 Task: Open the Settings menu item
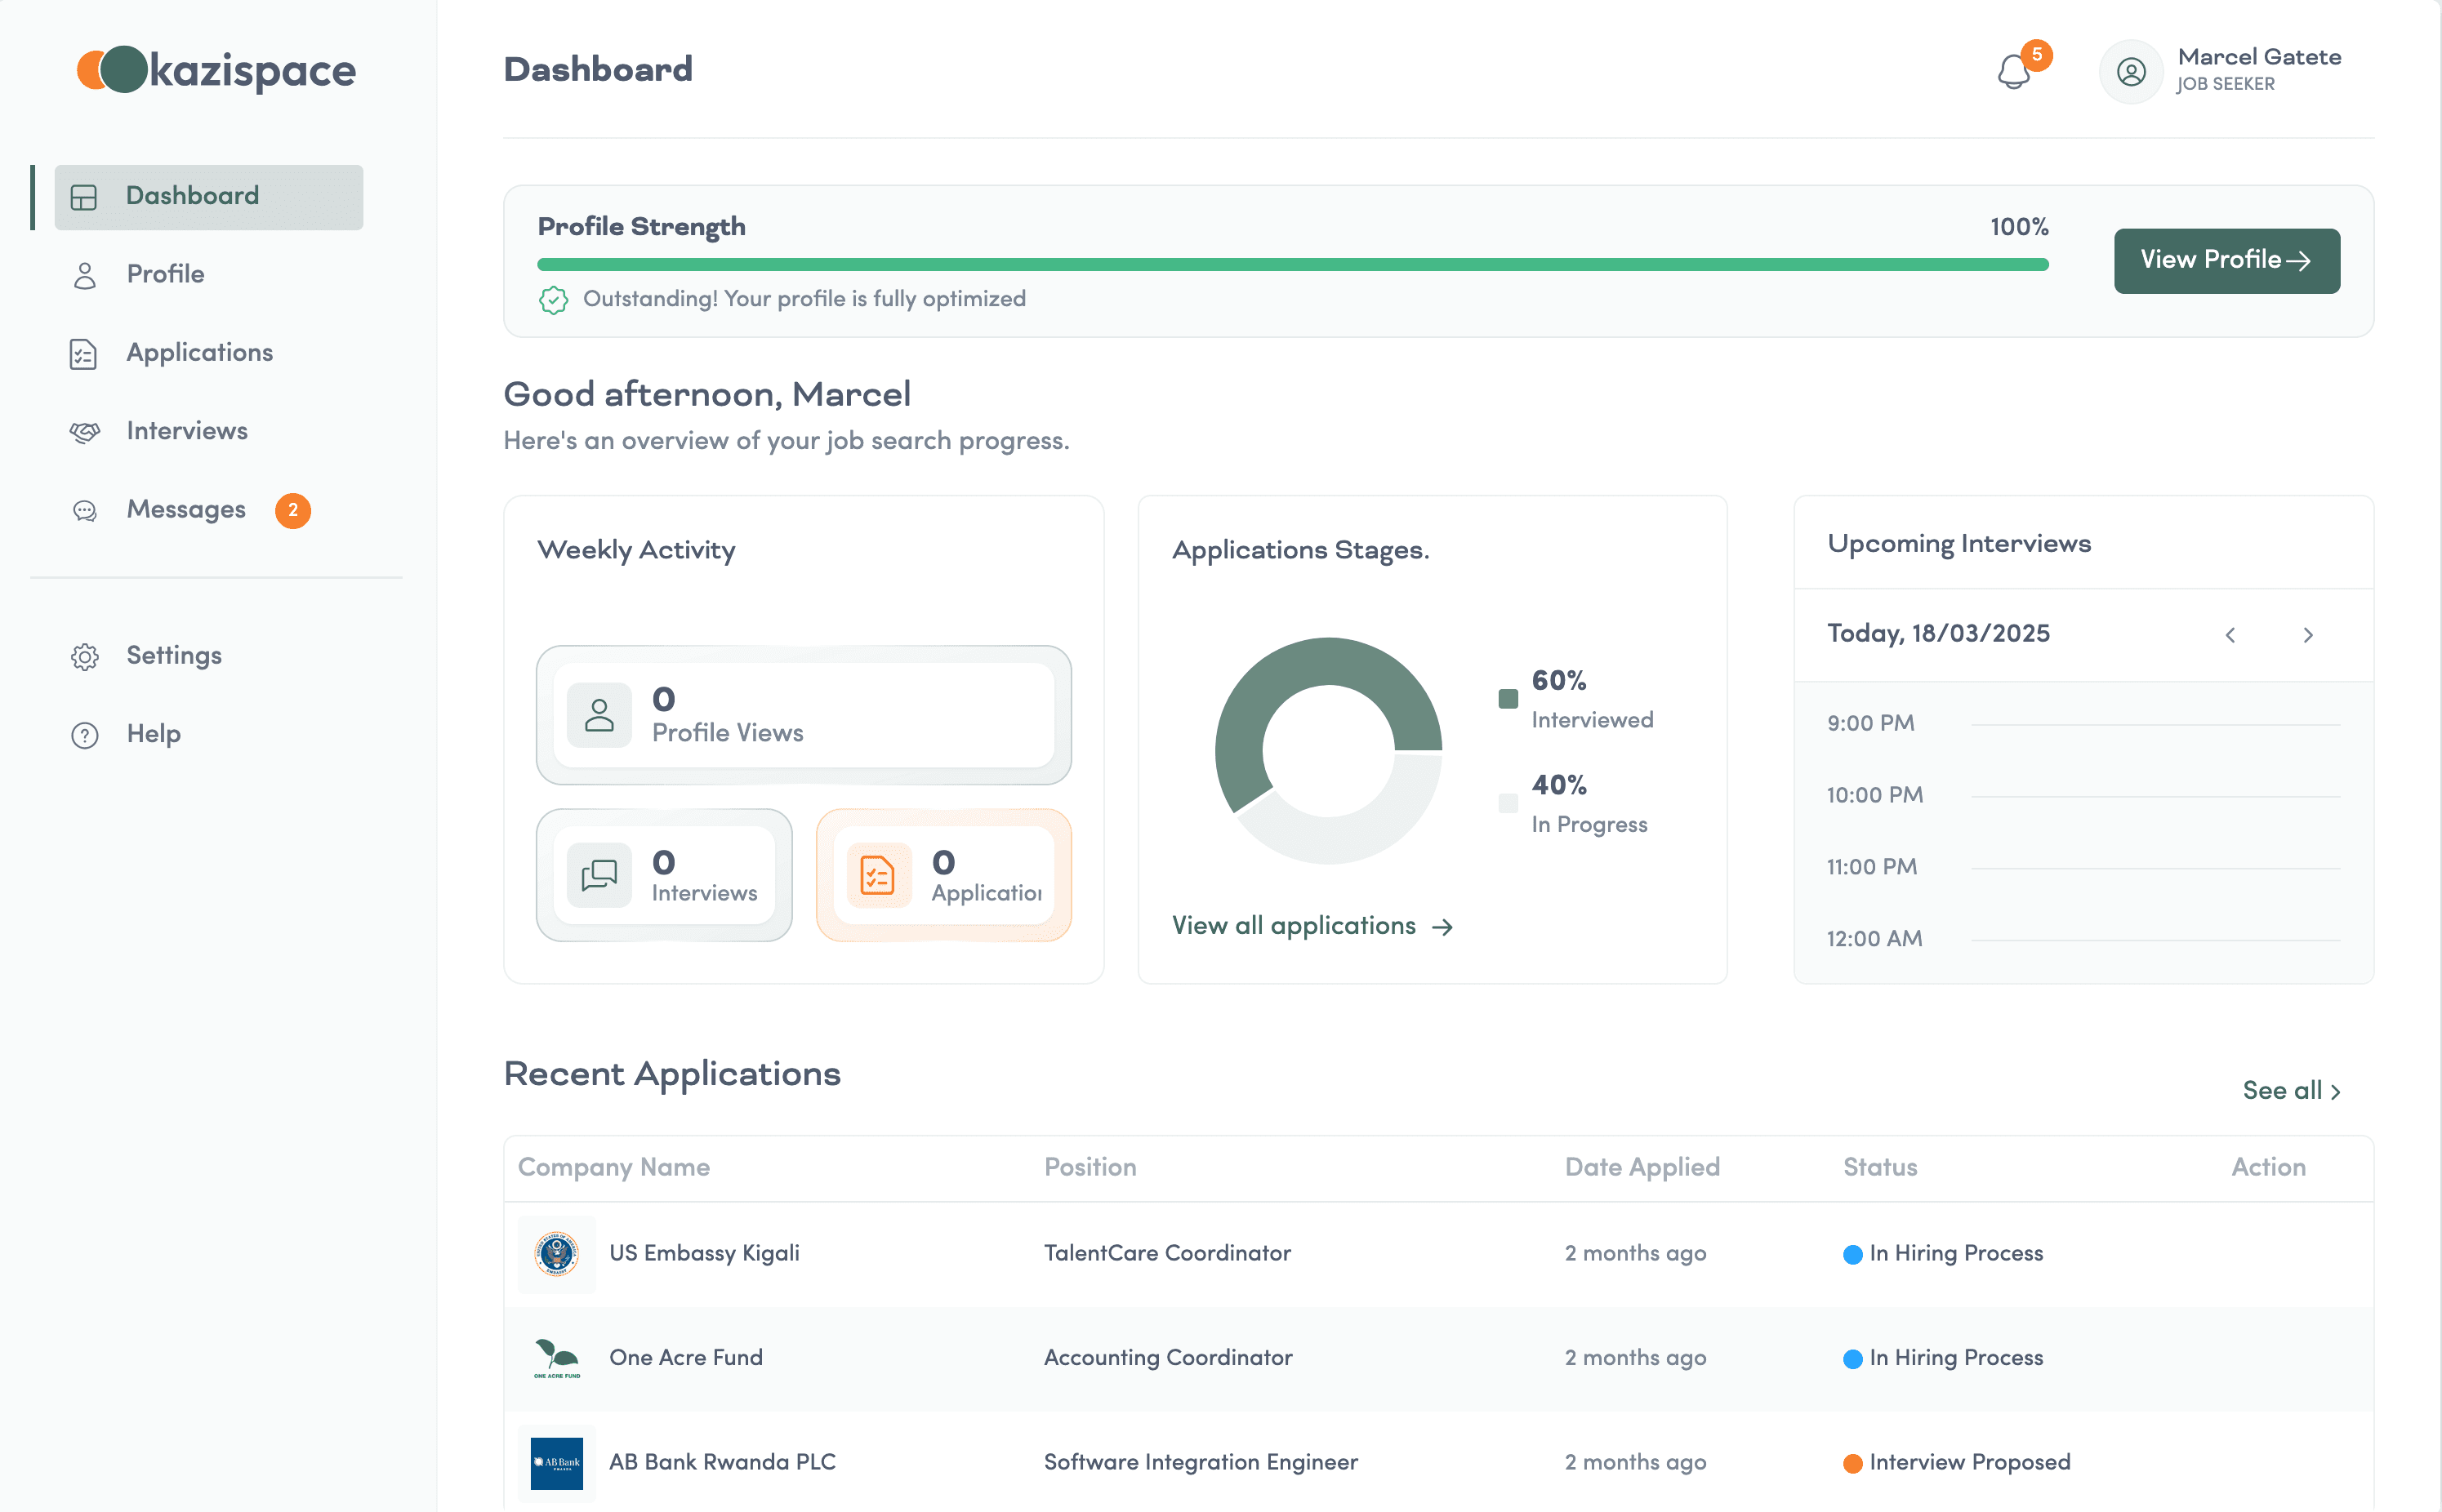coord(173,655)
